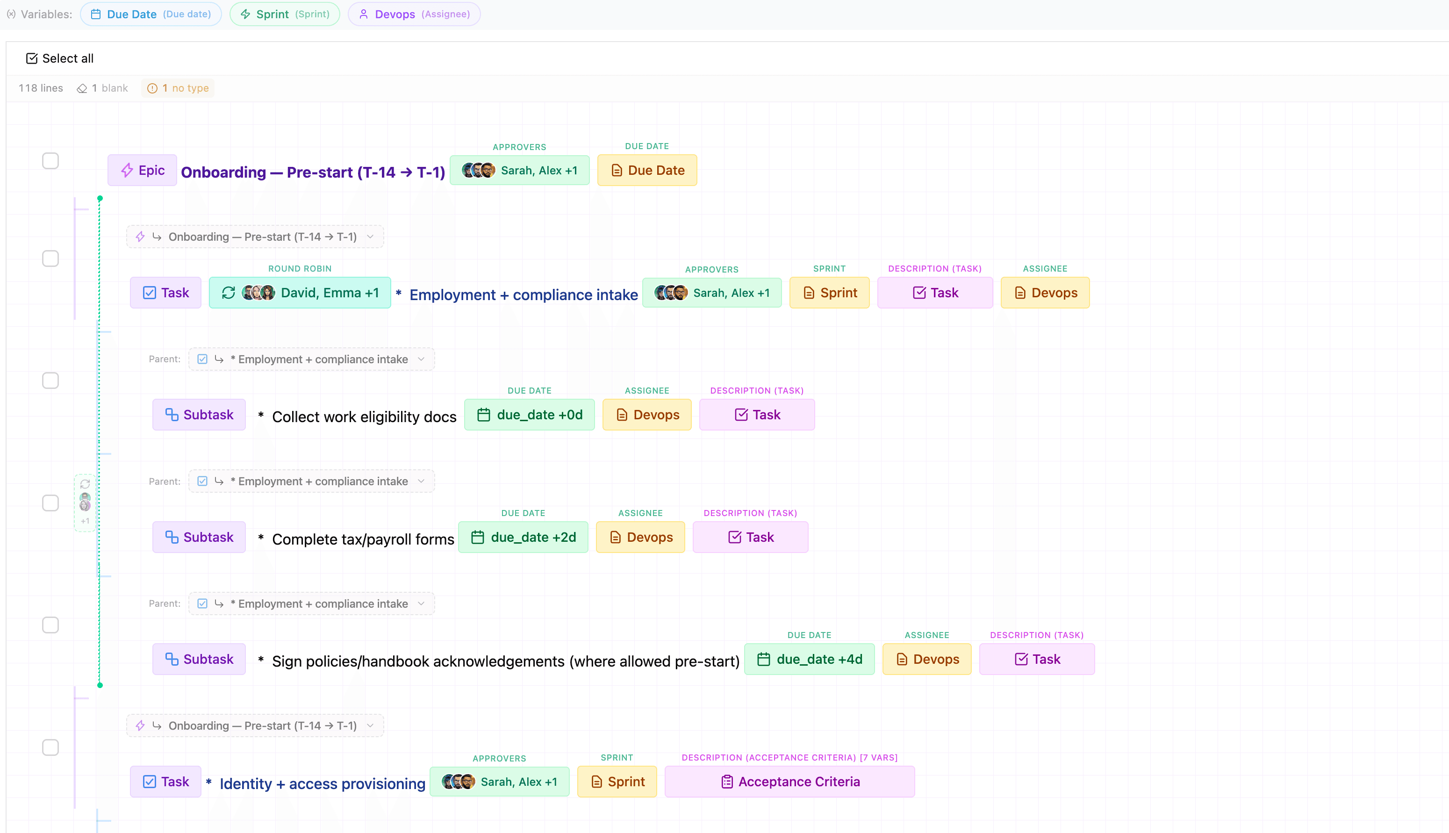Select the Devops assignee badge on the Sign policies row
This screenshot has height=833, width=1449.
point(927,659)
